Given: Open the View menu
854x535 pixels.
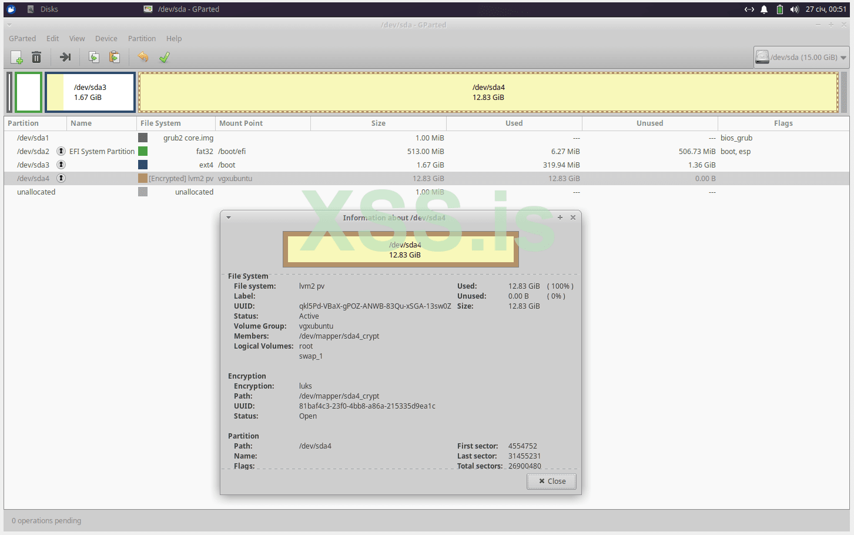Looking at the screenshot, I should [77, 39].
